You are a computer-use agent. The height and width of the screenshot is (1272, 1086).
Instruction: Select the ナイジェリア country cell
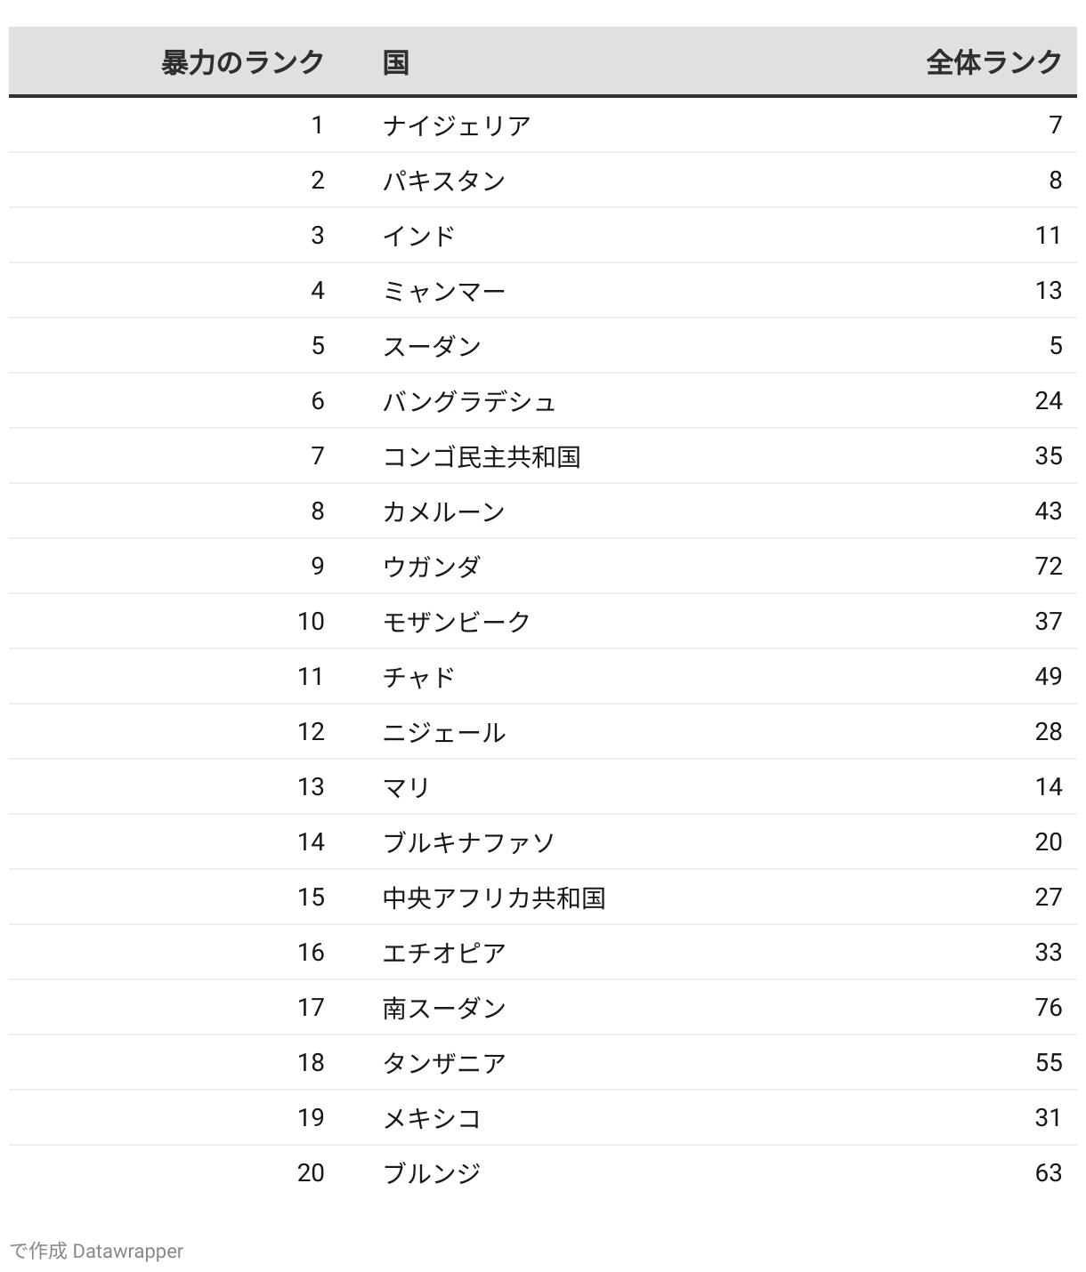tap(457, 125)
